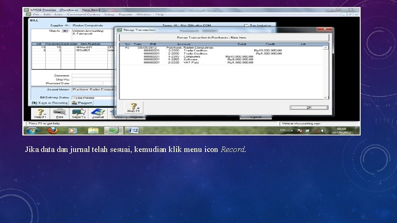The height and width of the screenshot is (223, 397).
Task: Click debit amount Rp9.000.000,00
Action: (240, 59)
